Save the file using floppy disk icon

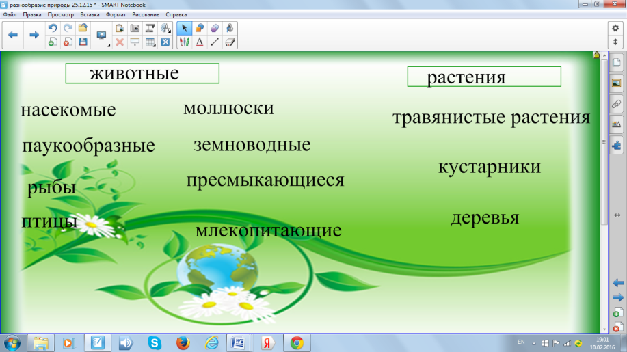(83, 42)
